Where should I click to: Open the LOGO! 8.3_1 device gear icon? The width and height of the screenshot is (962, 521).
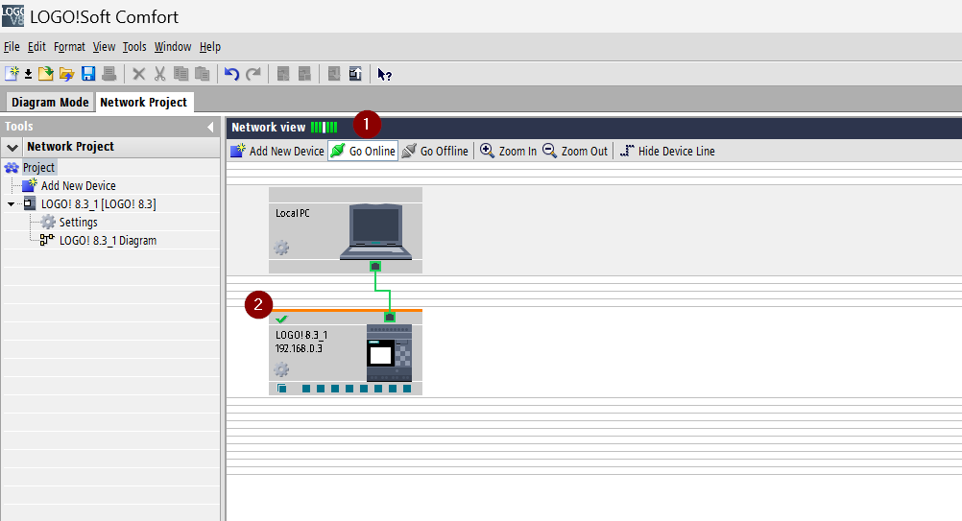pyautogui.click(x=281, y=370)
